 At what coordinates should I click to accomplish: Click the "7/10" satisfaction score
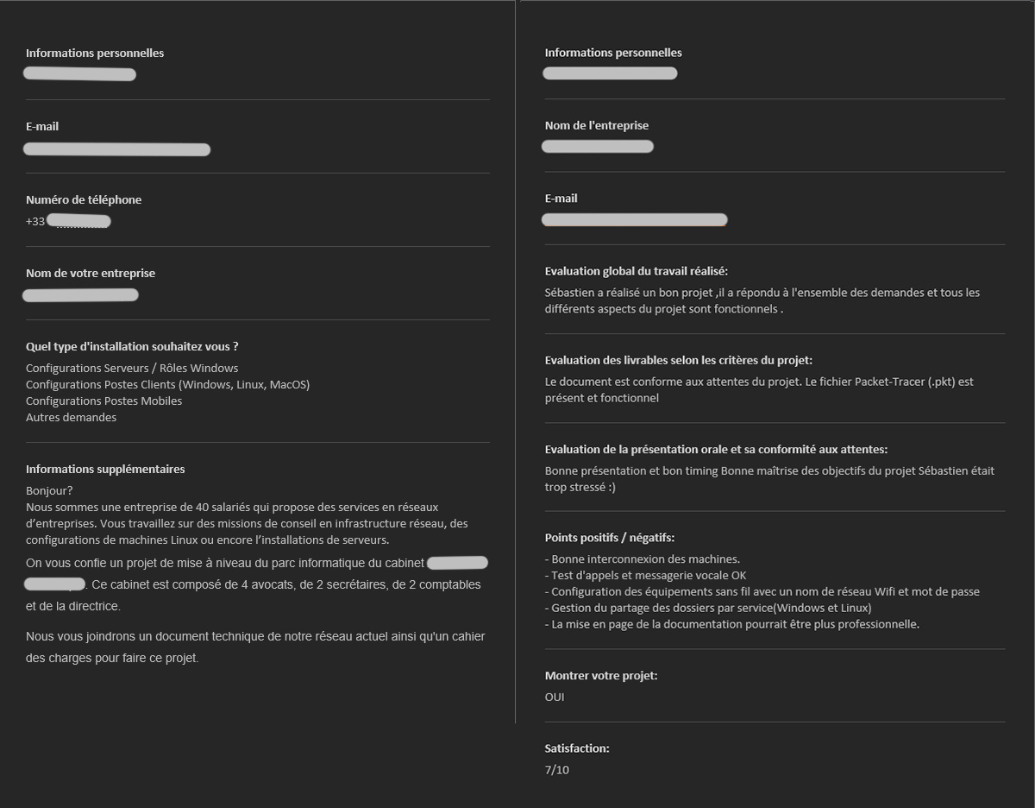pos(557,769)
